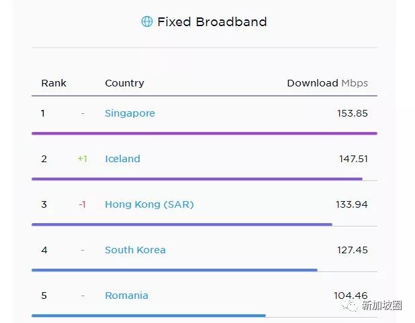Click the Country column header

coord(124,83)
